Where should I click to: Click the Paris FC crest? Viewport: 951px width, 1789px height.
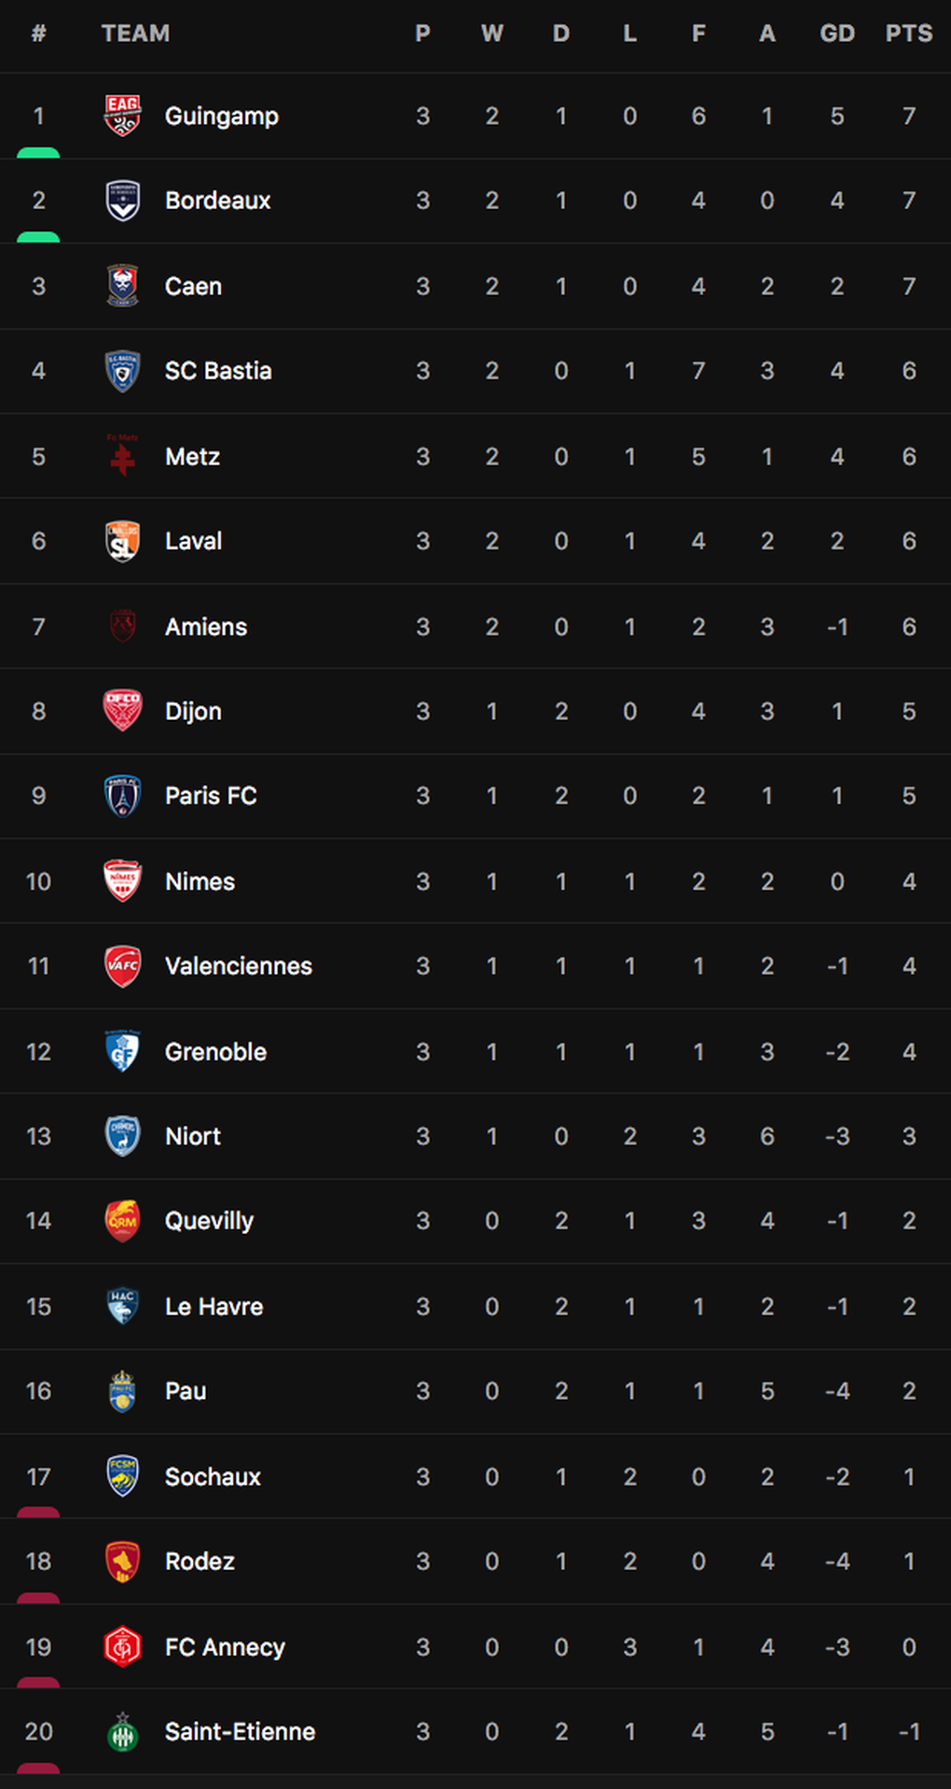click(x=122, y=796)
